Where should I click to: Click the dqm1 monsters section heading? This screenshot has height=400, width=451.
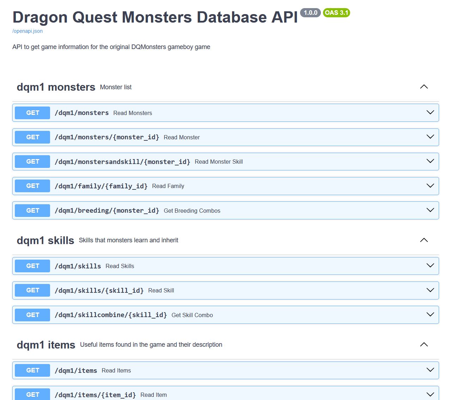(56, 87)
